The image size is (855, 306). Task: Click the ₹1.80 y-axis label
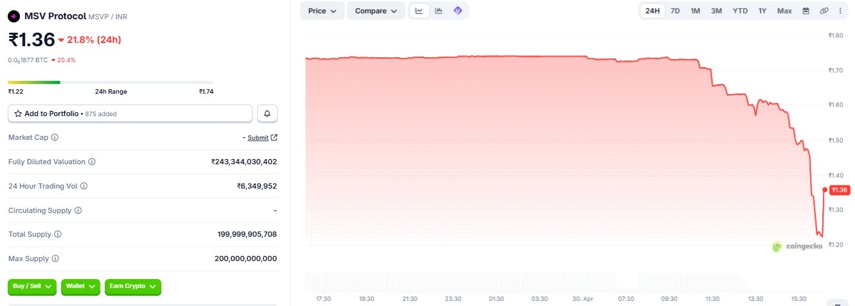(836, 35)
